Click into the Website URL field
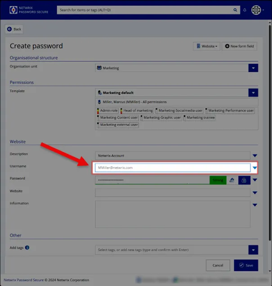 tap(173, 193)
